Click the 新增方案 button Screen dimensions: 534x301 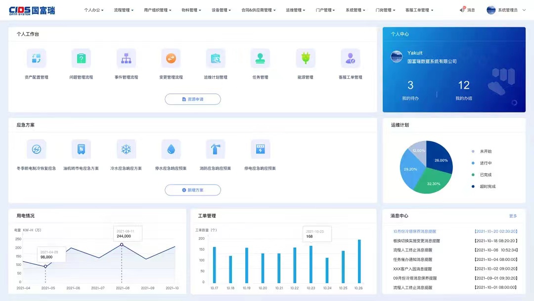pos(193,190)
